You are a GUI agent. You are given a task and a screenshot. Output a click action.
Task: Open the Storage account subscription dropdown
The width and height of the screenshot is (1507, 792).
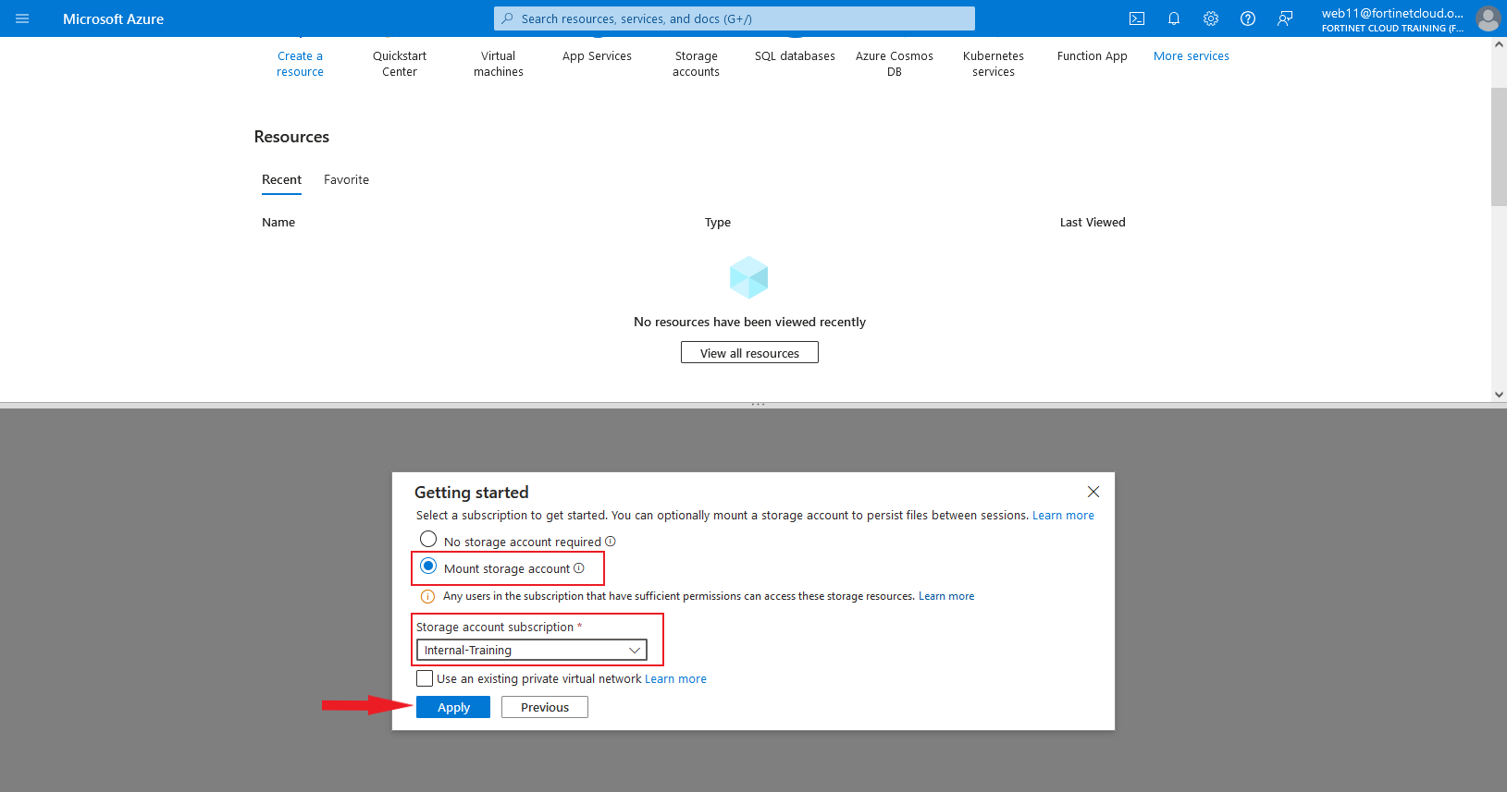pyautogui.click(x=532, y=650)
